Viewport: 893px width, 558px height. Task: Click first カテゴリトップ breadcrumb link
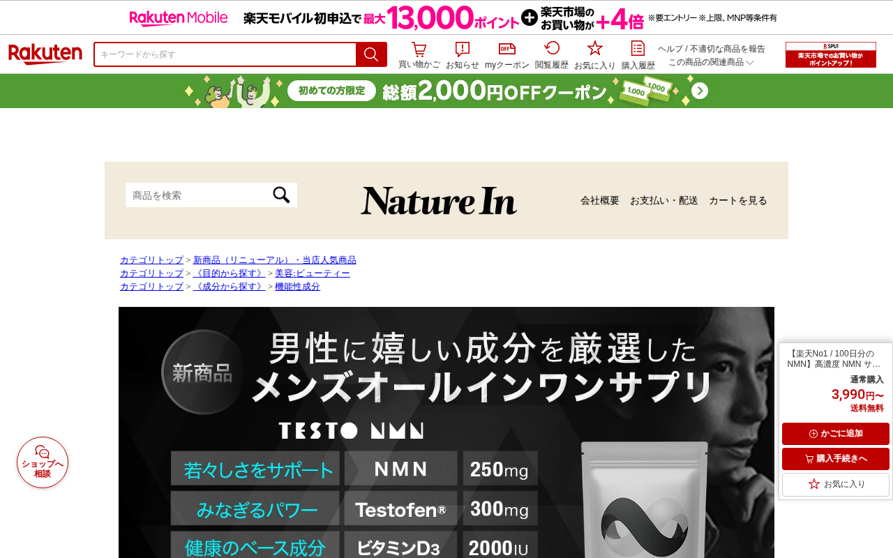[x=151, y=260]
